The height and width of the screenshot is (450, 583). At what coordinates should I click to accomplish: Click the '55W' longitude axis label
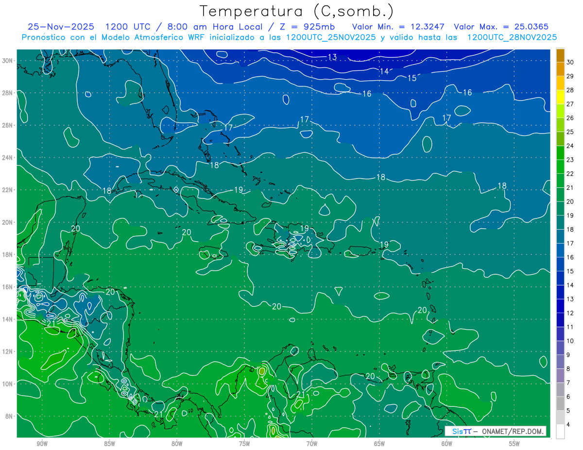[x=514, y=444]
